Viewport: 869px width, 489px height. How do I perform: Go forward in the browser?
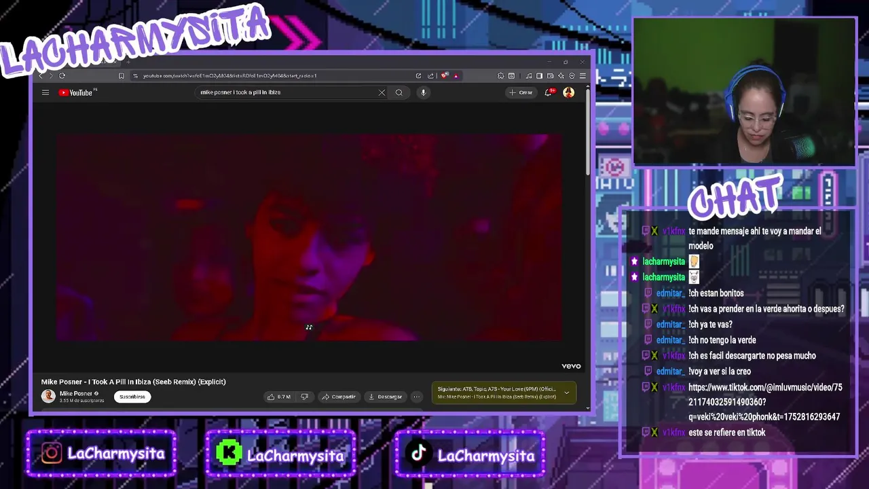click(51, 75)
